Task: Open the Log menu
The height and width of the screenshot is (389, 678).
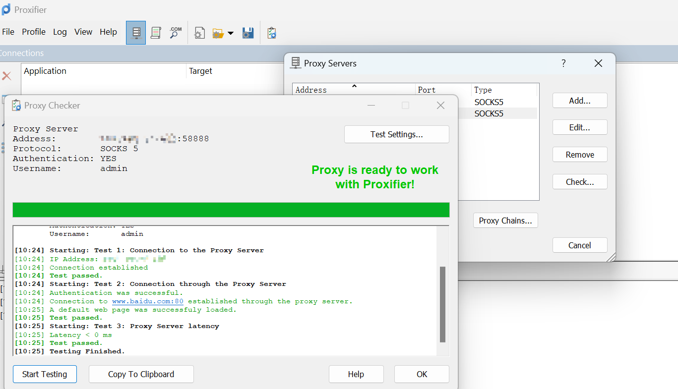Action: pyautogui.click(x=60, y=32)
